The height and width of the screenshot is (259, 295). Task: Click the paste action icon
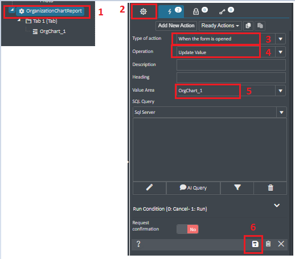pyautogui.click(x=260, y=26)
